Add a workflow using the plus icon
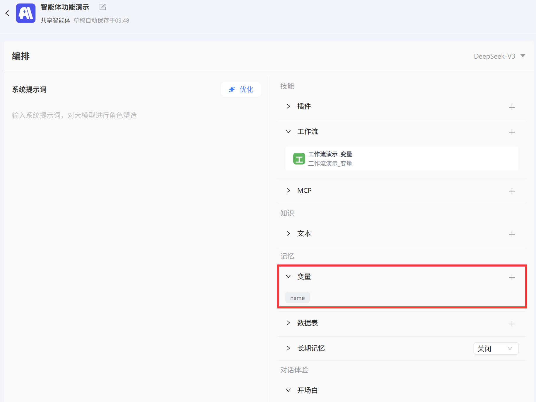Viewport: 536px width, 402px height. coord(512,132)
